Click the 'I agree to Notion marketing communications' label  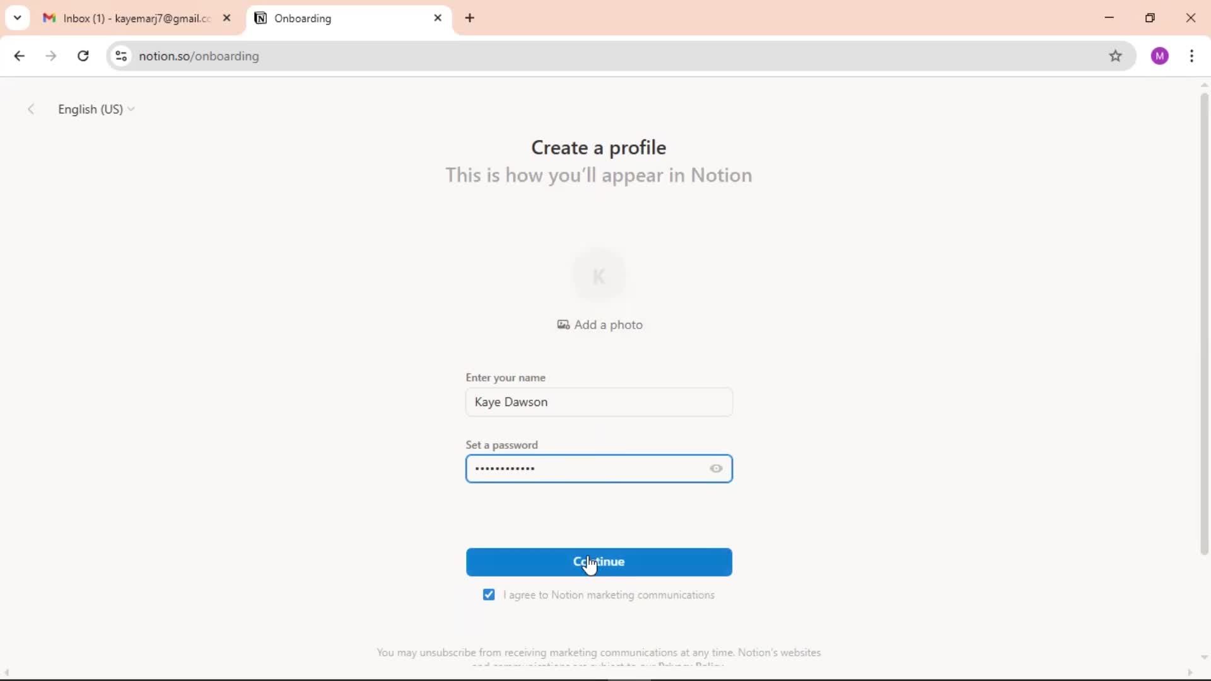(x=609, y=595)
